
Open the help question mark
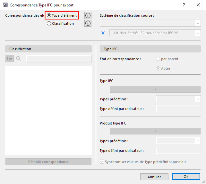click(x=184, y=5)
